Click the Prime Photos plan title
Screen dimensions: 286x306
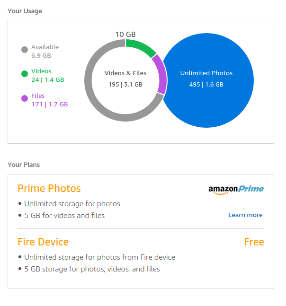click(x=49, y=188)
